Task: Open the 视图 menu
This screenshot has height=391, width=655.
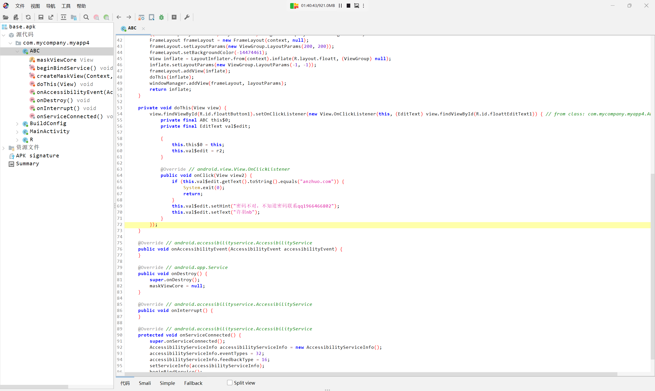Action: 35,6
